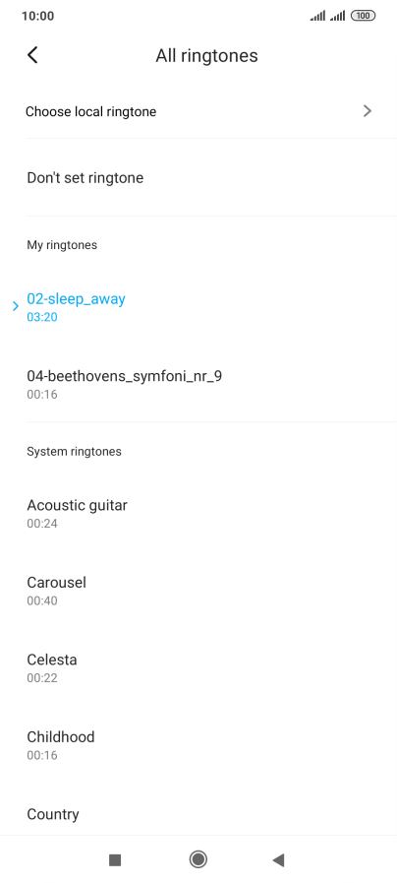
Task: Tap the triangle back navigation button
Action: pos(278,859)
